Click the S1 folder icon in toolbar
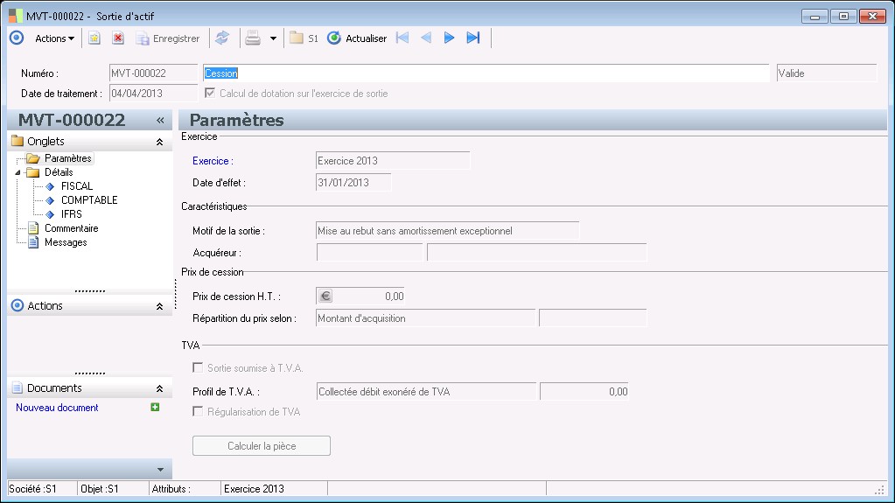The image size is (895, 503). tap(297, 38)
